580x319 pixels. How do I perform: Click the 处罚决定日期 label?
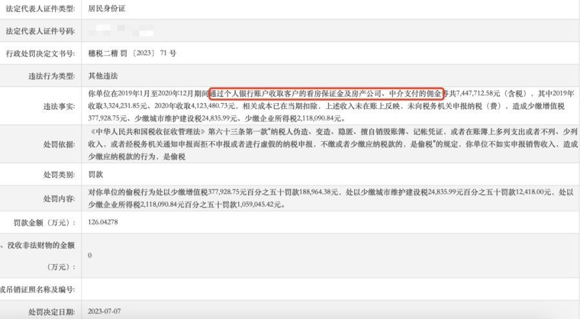coord(52,312)
